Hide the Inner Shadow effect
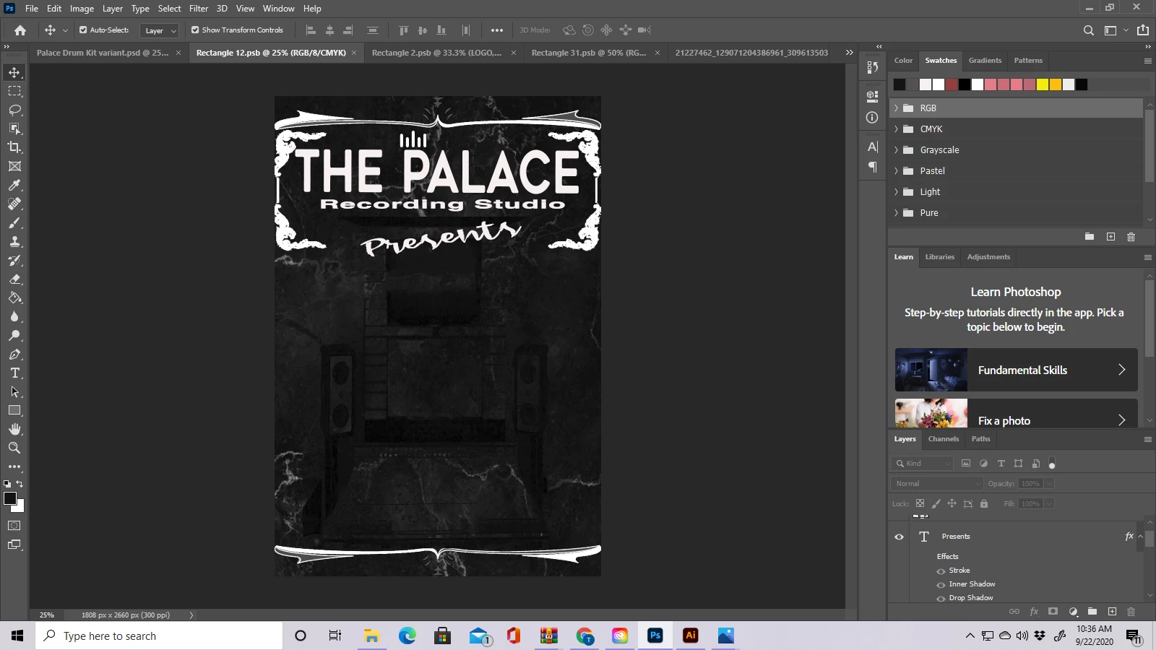 [x=941, y=585]
